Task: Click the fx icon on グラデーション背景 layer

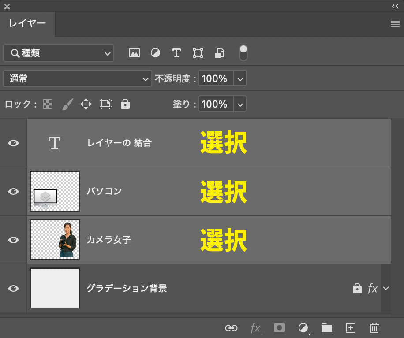Action: pyautogui.click(x=373, y=288)
